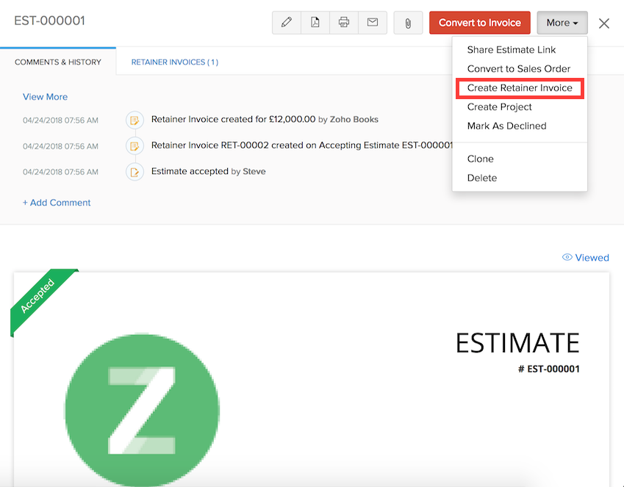Click history icon for RET-00002 entry
The height and width of the screenshot is (487, 624).
pos(135,146)
